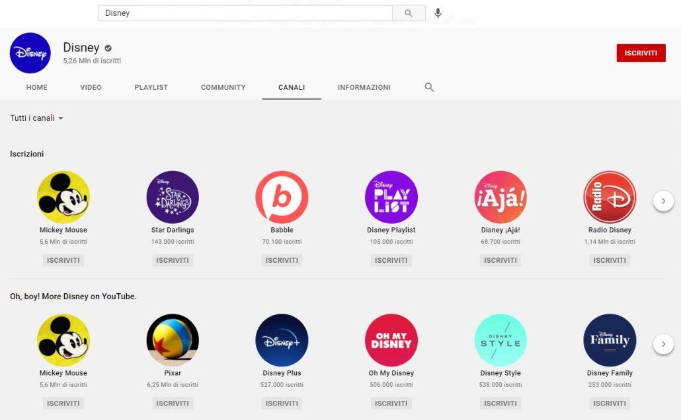Open the Disney Plus name link
This screenshot has height=420, width=681.
pyautogui.click(x=282, y=373)
